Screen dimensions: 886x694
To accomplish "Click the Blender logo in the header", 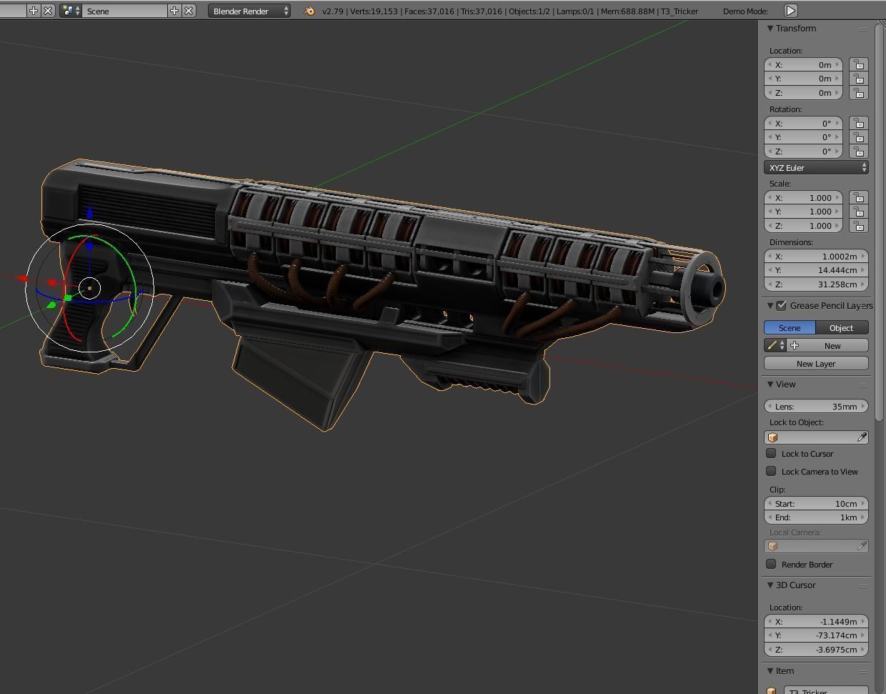I will tap(309, 11).
